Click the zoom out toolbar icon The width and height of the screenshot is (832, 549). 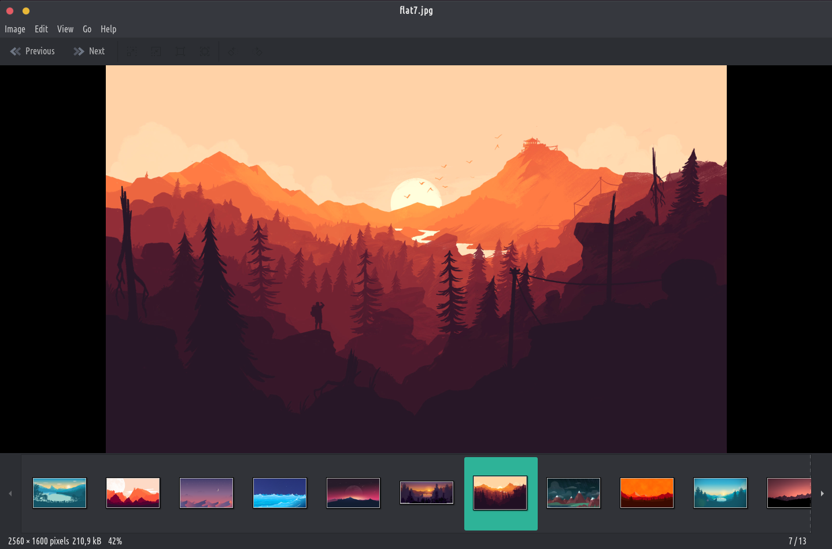pyautogui.click(x=156, y=51)
